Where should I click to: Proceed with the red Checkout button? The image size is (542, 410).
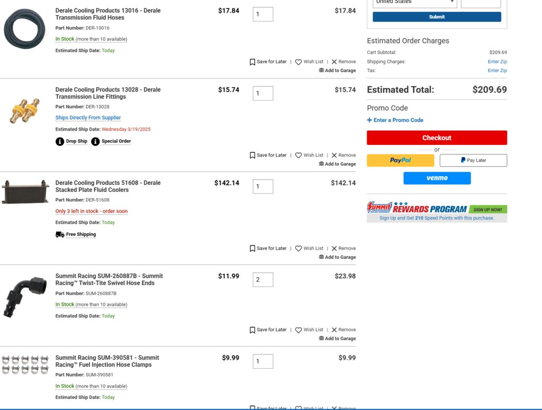[x=437, y=138]
